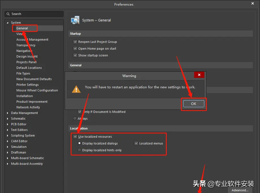
Task: Click the System – General header icon
Action: click(x=75, y=20)
